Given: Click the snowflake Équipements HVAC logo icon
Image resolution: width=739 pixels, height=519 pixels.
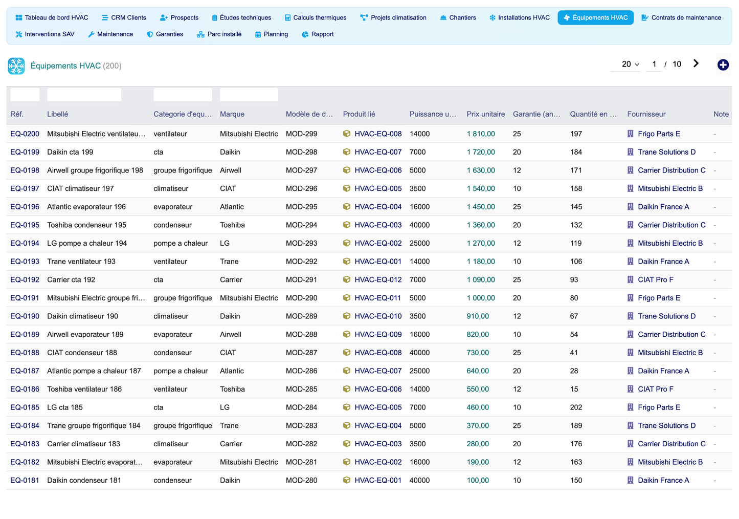Looking at the screenshot, I should 16,66.
